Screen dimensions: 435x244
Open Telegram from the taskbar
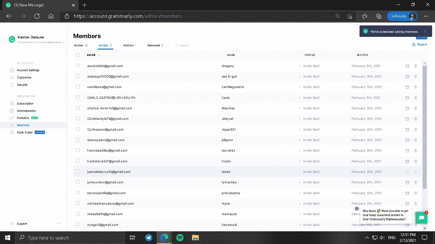click(149, 238)
